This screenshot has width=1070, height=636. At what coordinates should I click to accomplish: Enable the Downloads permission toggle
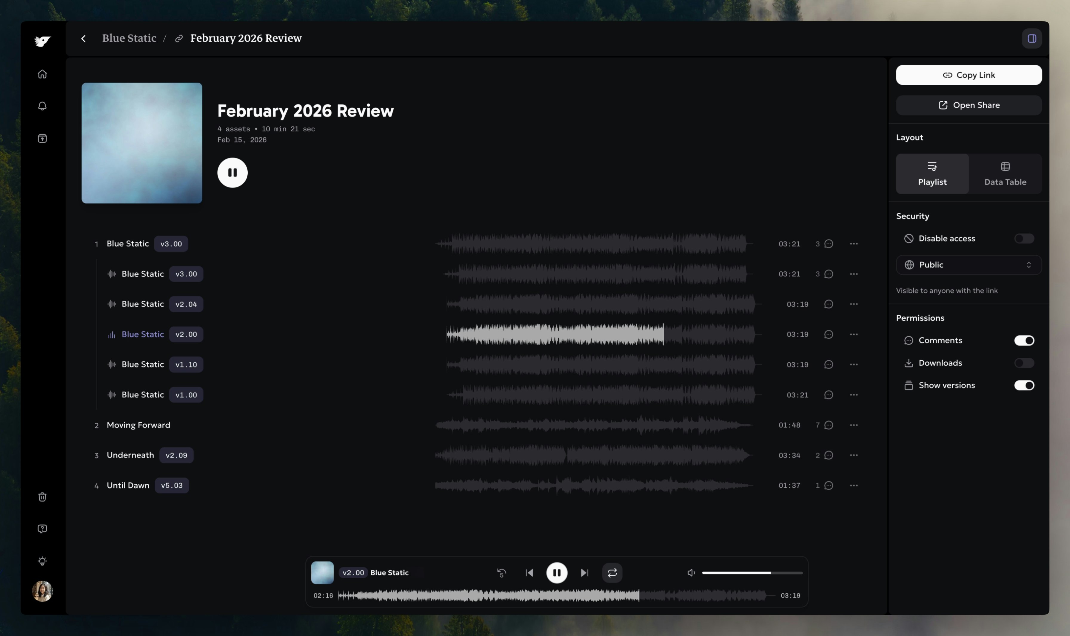pyautogui.click(x=1024, y=363)
